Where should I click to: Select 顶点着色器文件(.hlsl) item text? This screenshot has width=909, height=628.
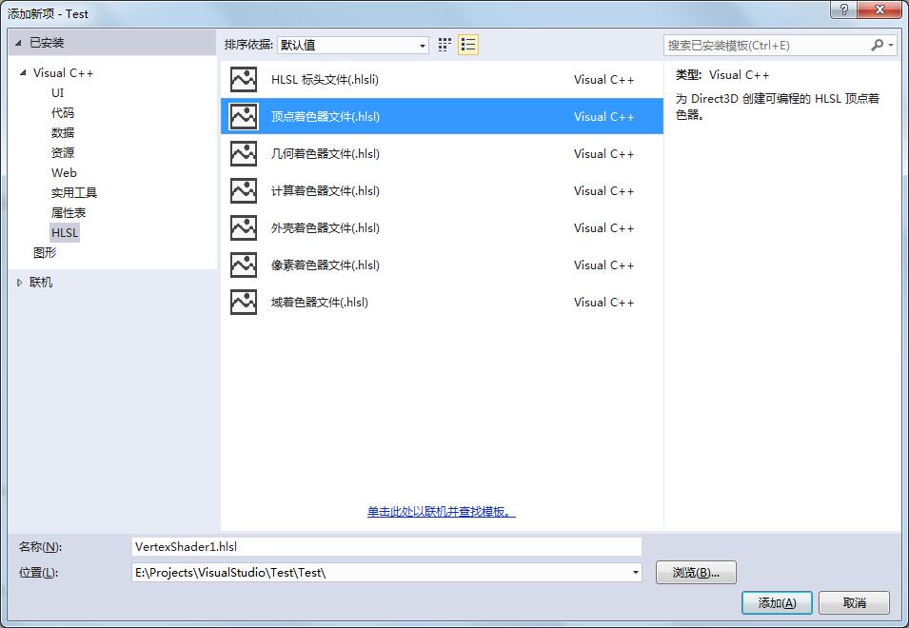[326, 116]
